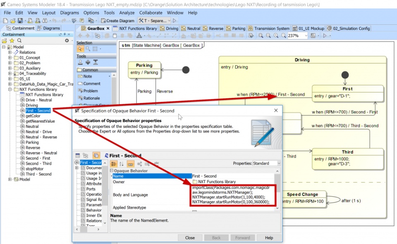This screenshot has height=244, width=397.
Task: Click the star favorites icon in Containment panel
Action: point(12,41)
